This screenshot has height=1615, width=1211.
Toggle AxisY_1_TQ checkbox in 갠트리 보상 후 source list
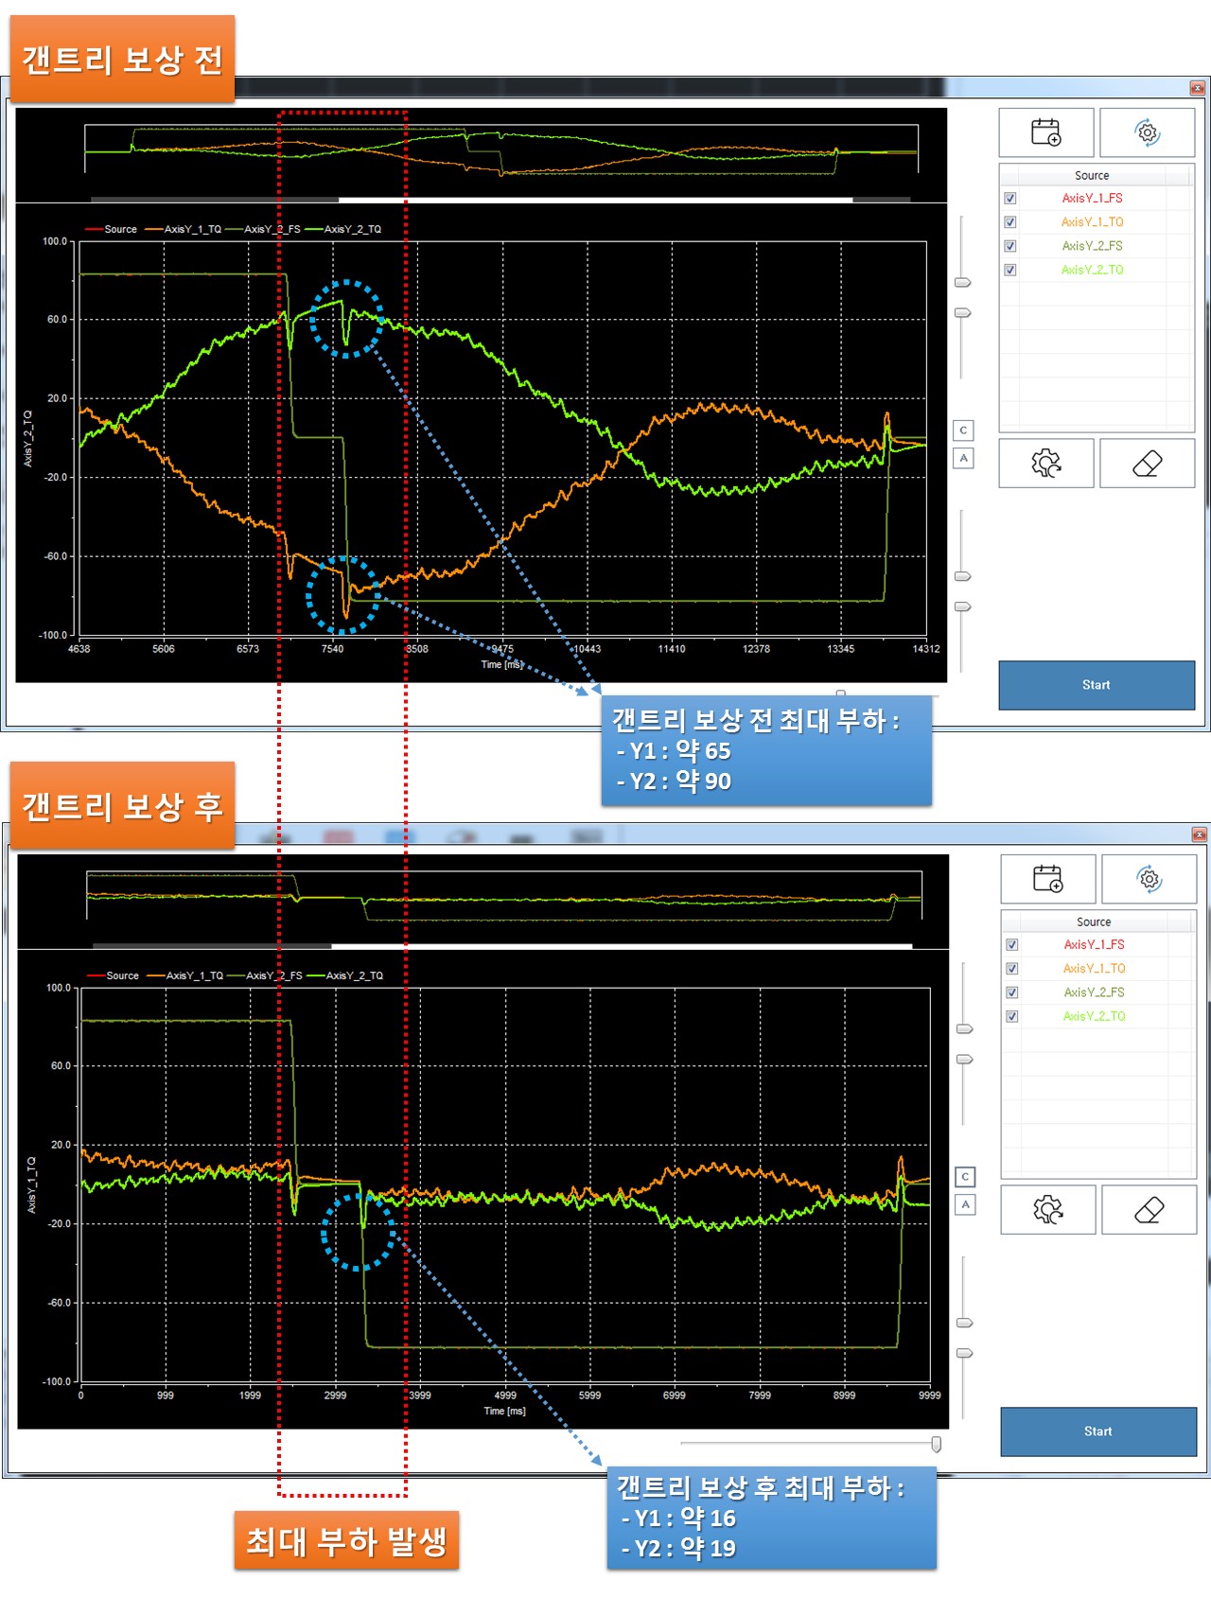tap(1012, 969)
